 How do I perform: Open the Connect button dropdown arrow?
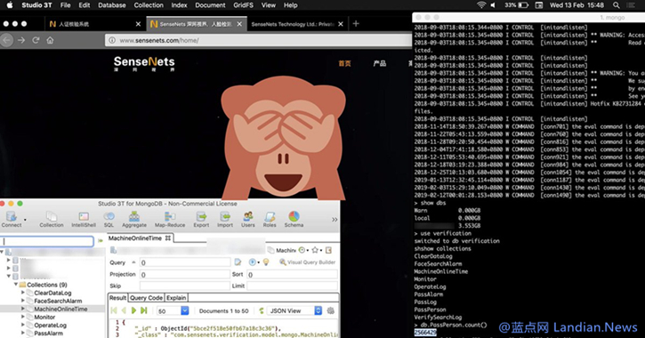coord(25,220)
